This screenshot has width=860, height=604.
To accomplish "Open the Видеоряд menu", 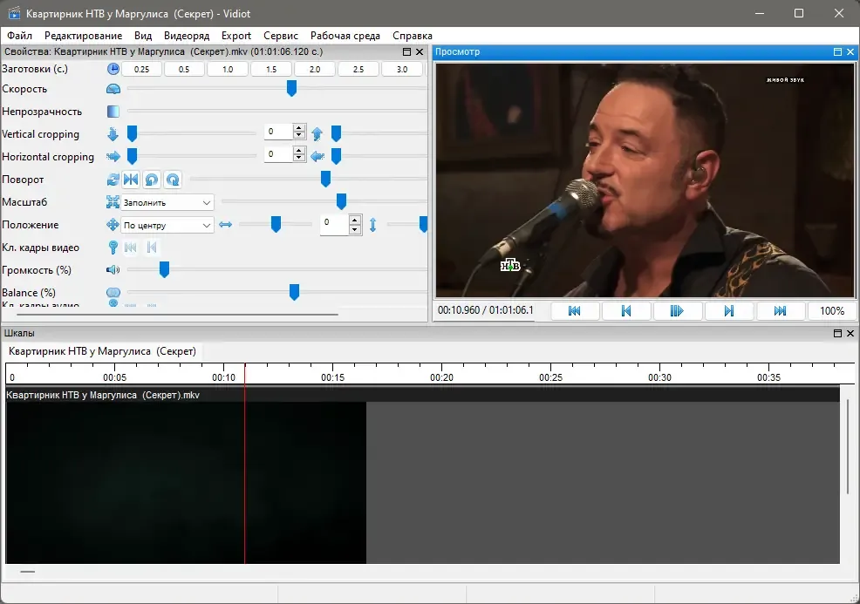I will coord(187,36).
